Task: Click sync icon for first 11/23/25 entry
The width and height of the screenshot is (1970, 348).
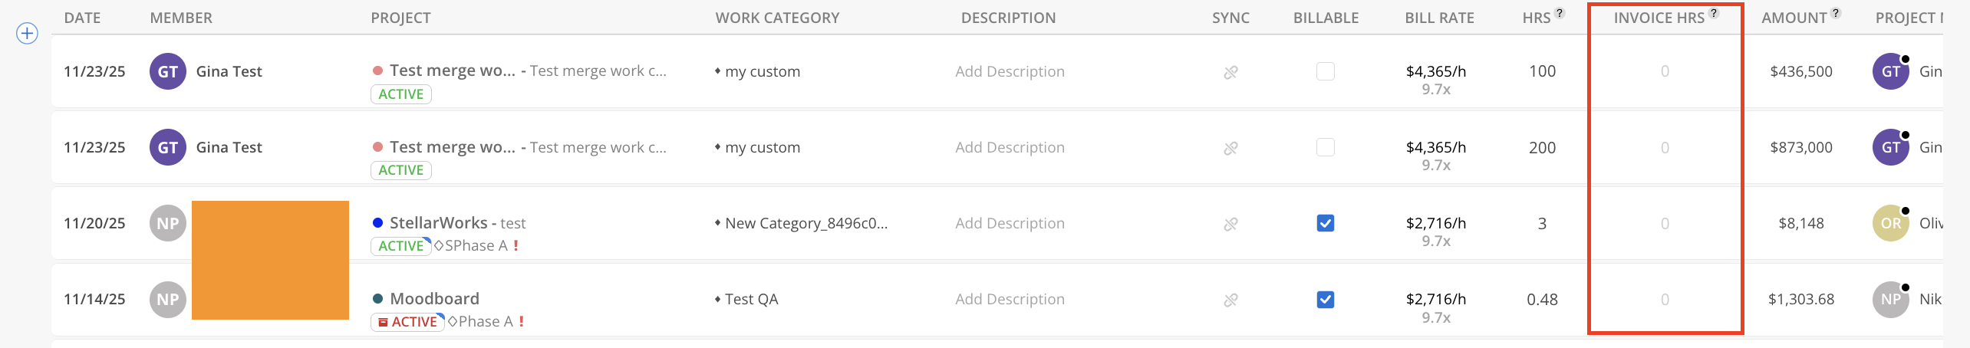Action: point(1230,72)
